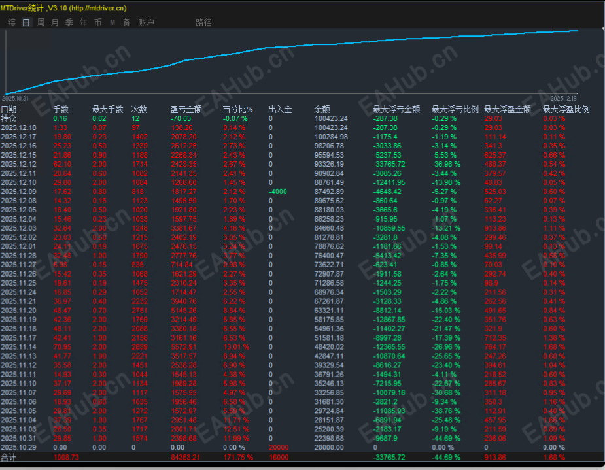Open the 周 weekly tab
Image resolution: width=605 pixels, height=470 pixels.
(41, 23)
